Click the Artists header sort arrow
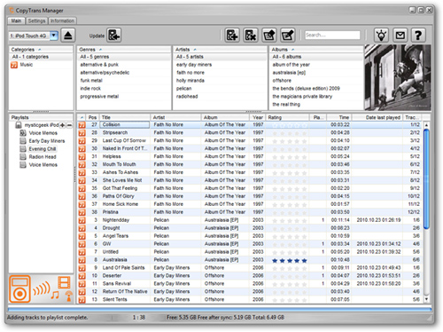The height and width of the screenshot is (332, 443). 195,50
